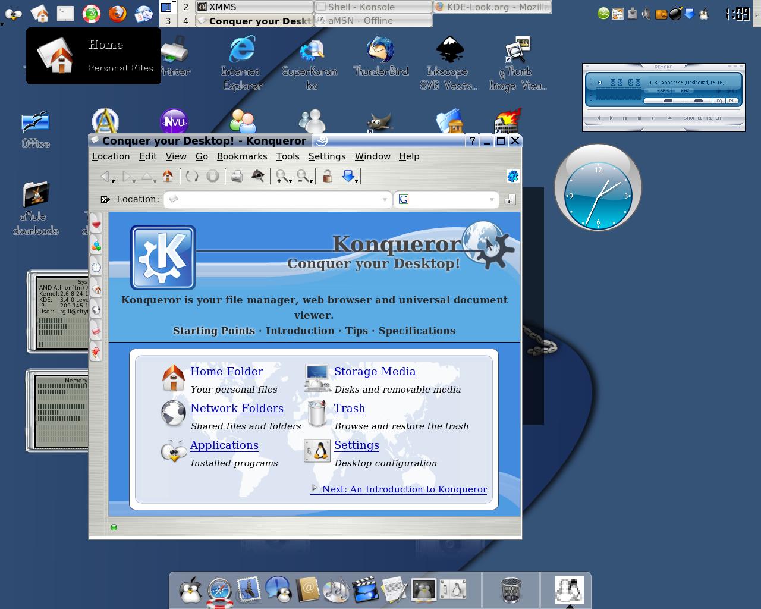The image size is (761, 609).
Task: Click the Zoom Out magnifier icon
Action: [x=303, y=176]
